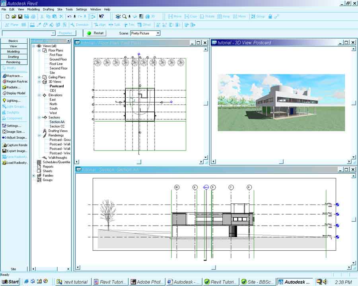358x286 pixels.
Task: Launch the Radiate command
Action: [12, 87]
